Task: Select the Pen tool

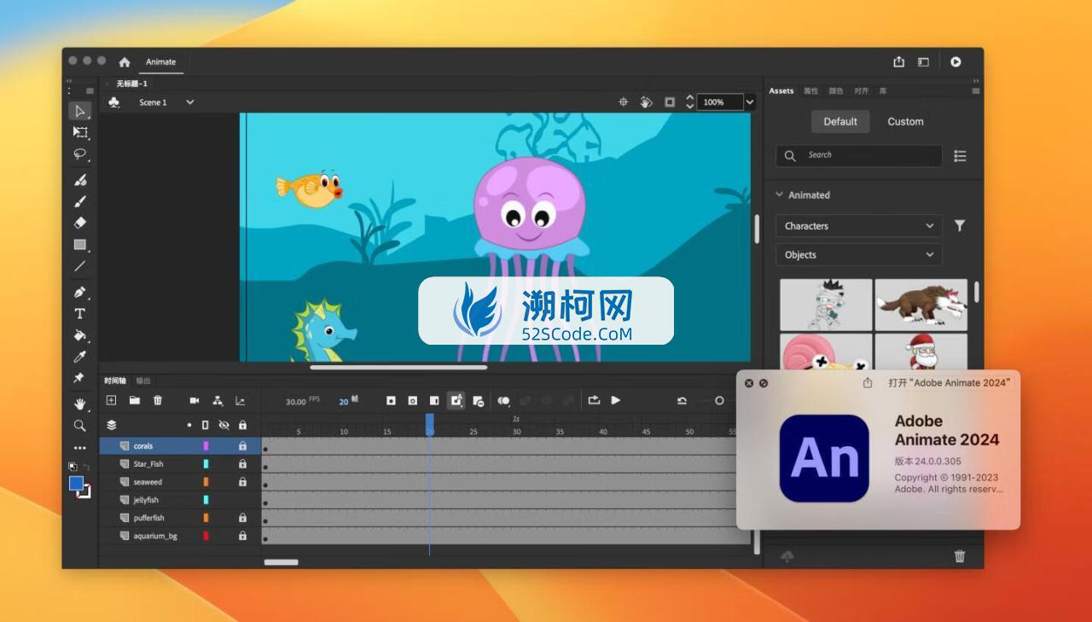Action: coord(80,293)
